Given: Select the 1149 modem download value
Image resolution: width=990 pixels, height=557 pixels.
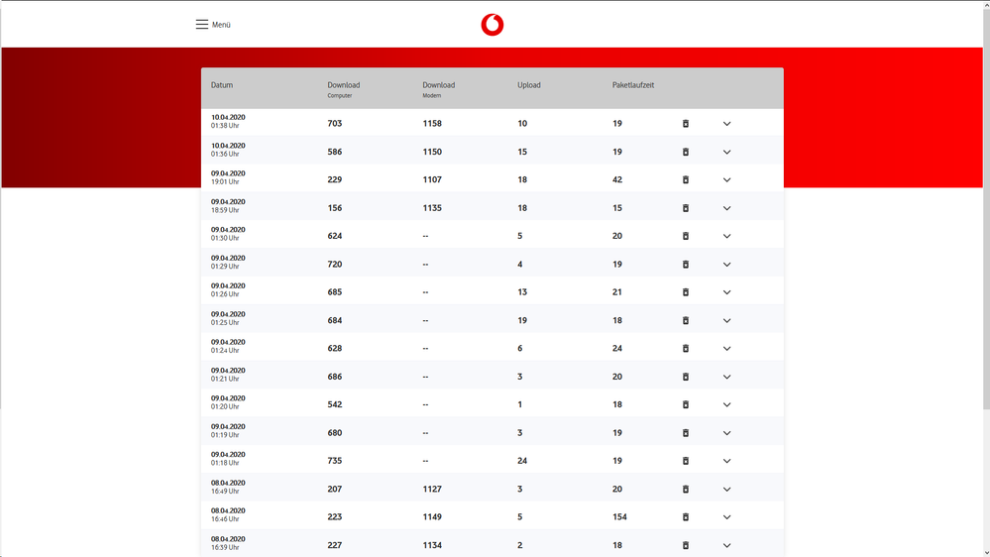Looking at the screenshot, I should (x=432, y=517).
